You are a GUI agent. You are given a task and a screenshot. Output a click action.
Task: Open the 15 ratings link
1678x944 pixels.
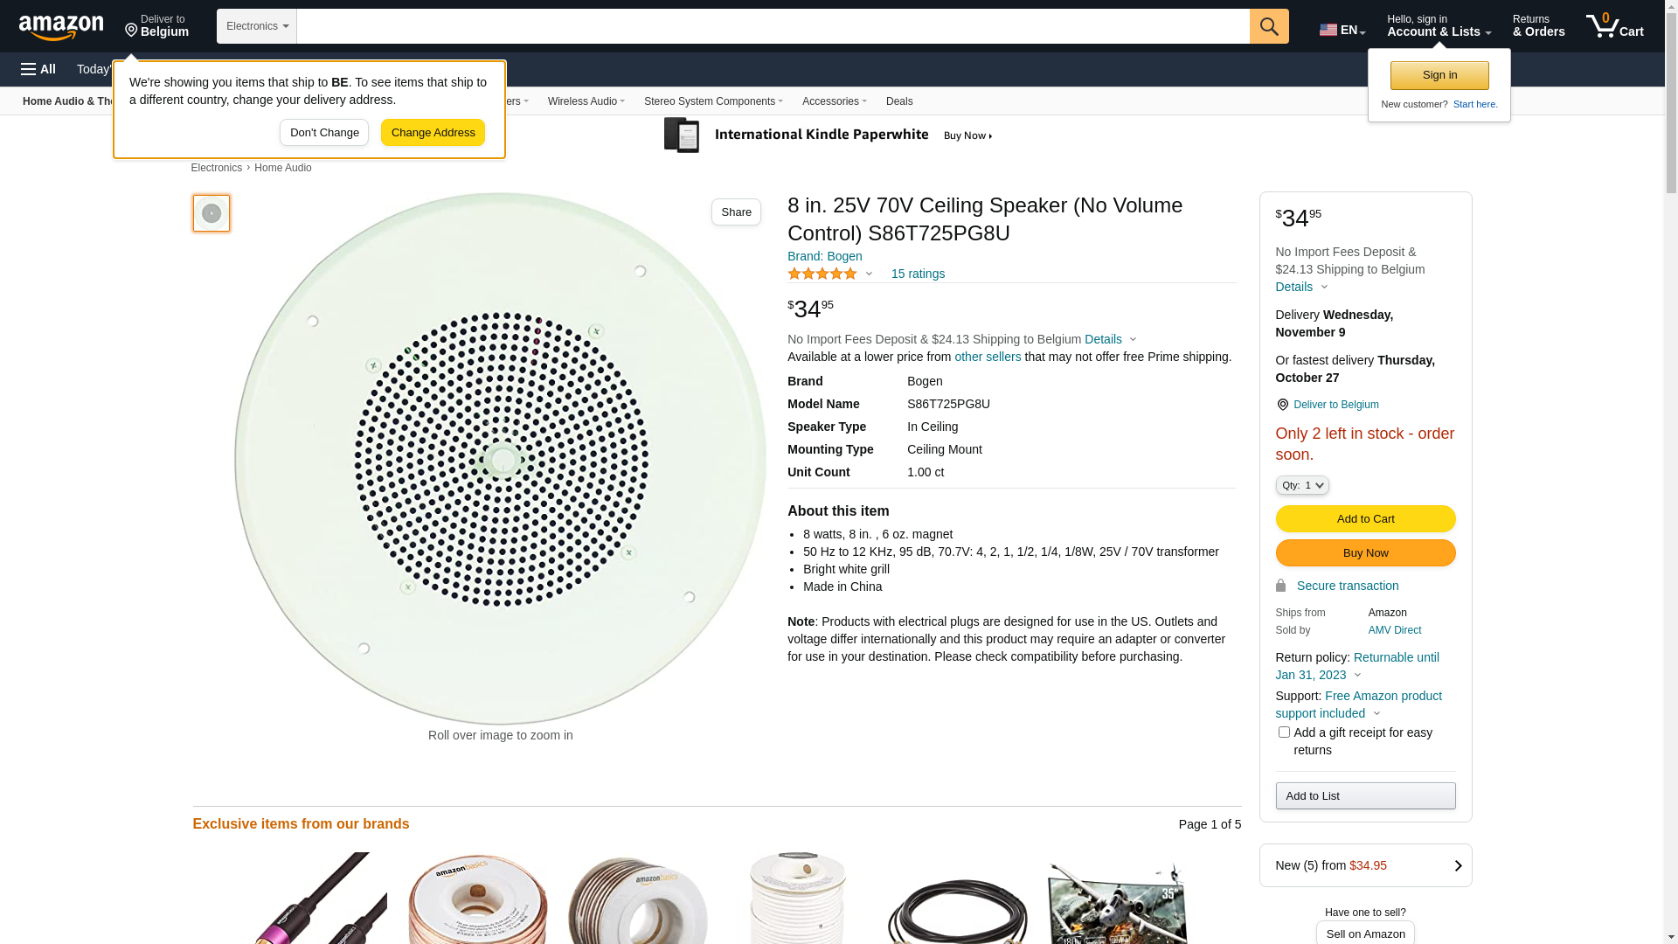tap(918, 274)
